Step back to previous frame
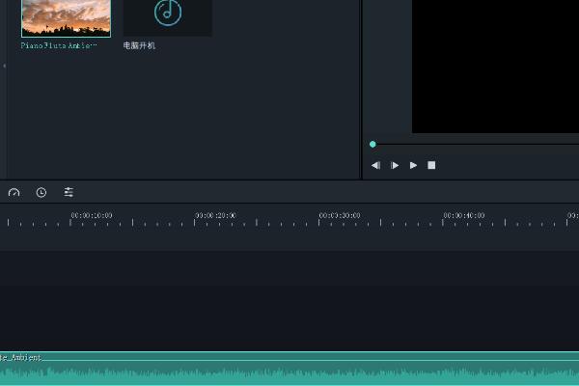 pyautogui.click(x=376, y=165)
